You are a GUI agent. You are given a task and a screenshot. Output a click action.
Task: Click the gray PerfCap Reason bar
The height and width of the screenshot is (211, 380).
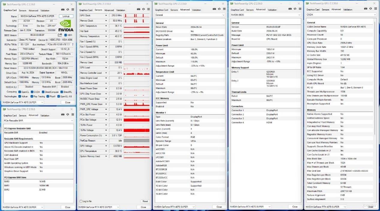136,140
